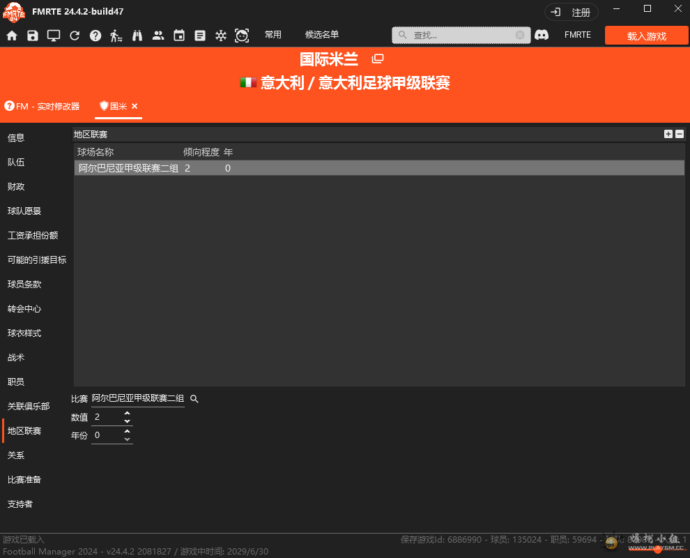Click the 注册 login button
The image size is (690, 558).
572,13
